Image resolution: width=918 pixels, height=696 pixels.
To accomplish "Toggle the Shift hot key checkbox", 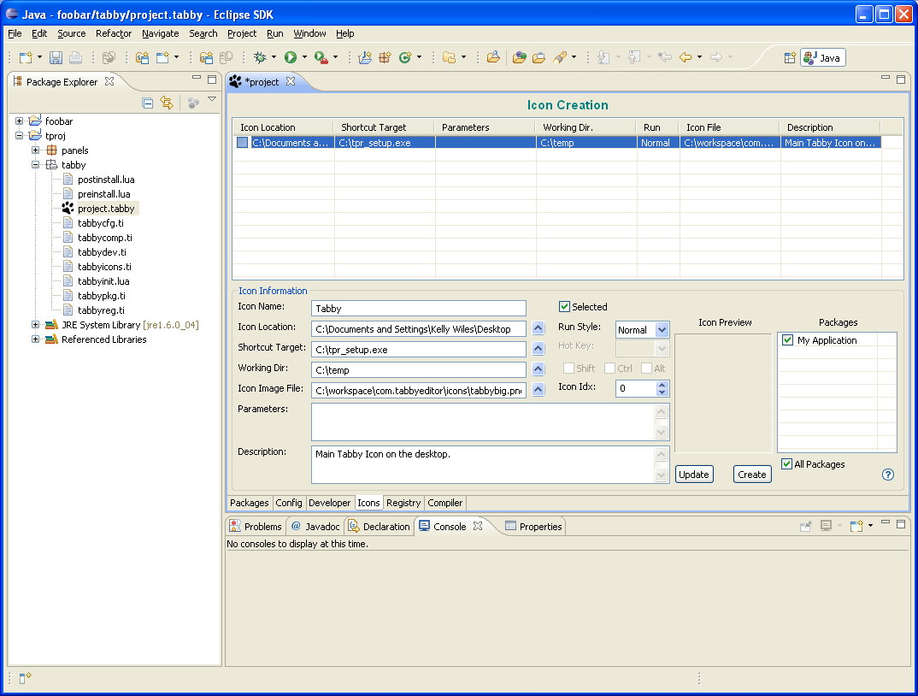I will [568, 368].
